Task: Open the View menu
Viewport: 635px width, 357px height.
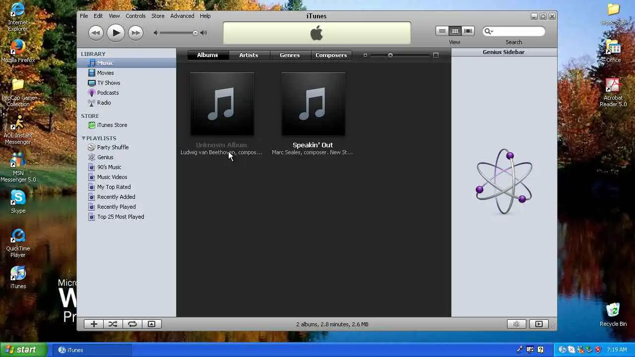Action: point(114,16)
